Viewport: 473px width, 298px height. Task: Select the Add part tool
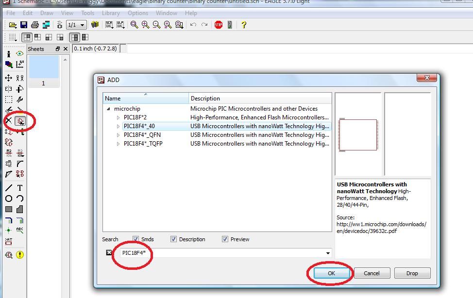click(x=20, y=121)
